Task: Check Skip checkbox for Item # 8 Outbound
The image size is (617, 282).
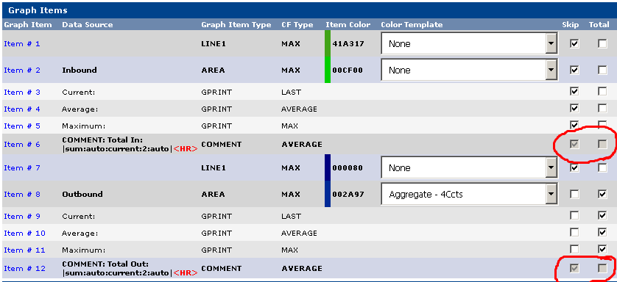Action: 574,194
